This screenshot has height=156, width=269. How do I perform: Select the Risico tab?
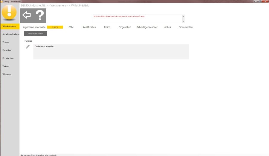tap(107, 27)
